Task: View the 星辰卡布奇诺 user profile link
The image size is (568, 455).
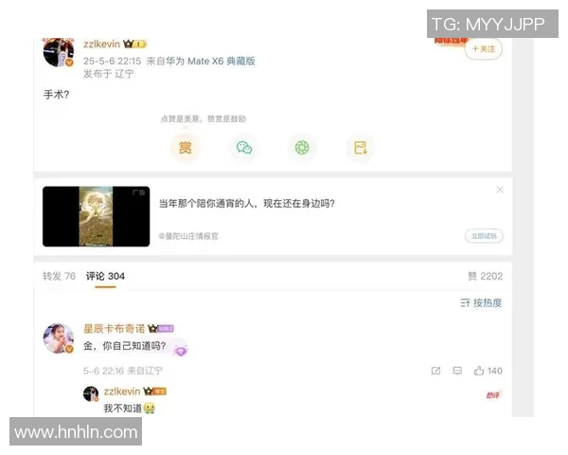Action: pyautogui.click(x=114, y=329)
